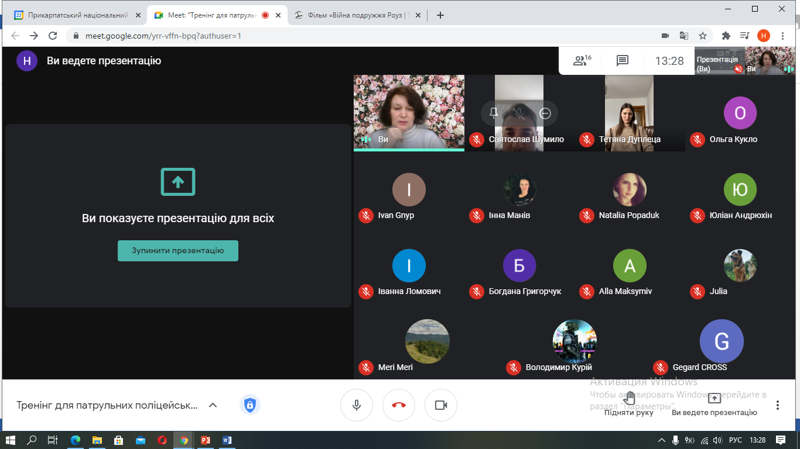This screenshot has height=449, width=800.
Task: Open the participants list icon
Action: point(582,61)
